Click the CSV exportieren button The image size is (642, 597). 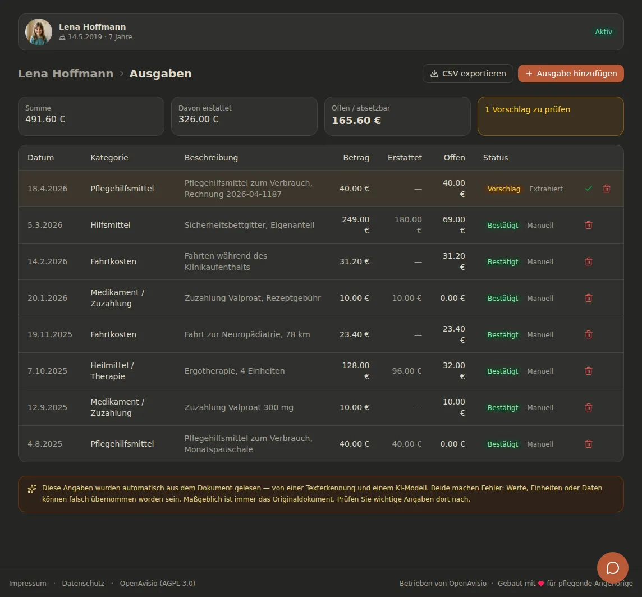tap(467, 74)
